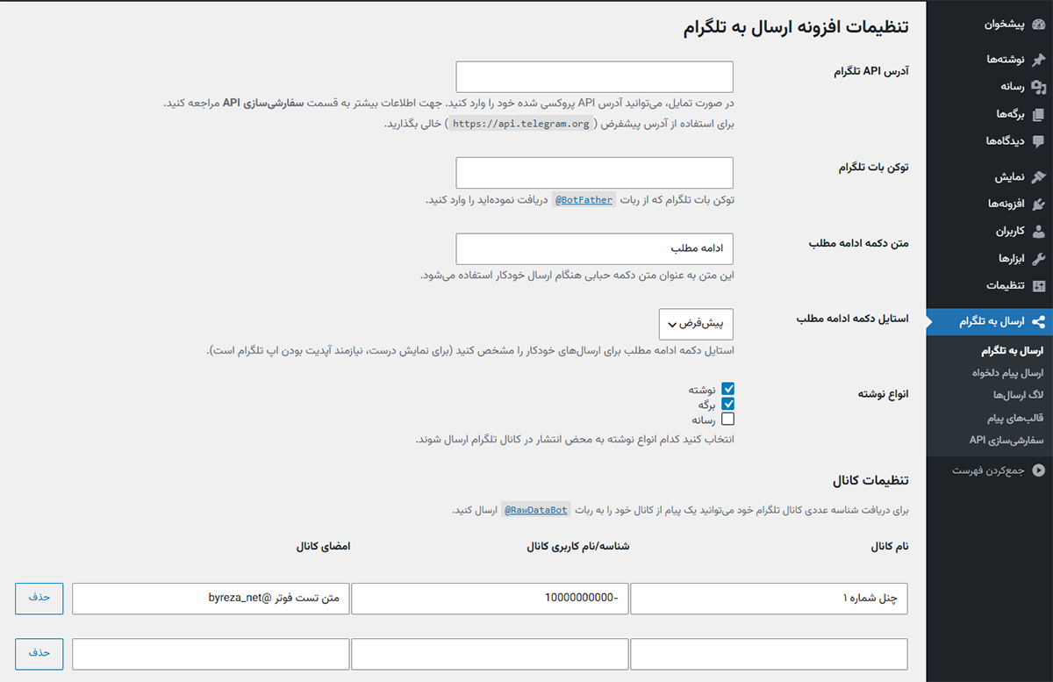Select قالب‌های پیام submenu entry
The height and width of the screenshot is (682, 1053).
coord(1015,418)
